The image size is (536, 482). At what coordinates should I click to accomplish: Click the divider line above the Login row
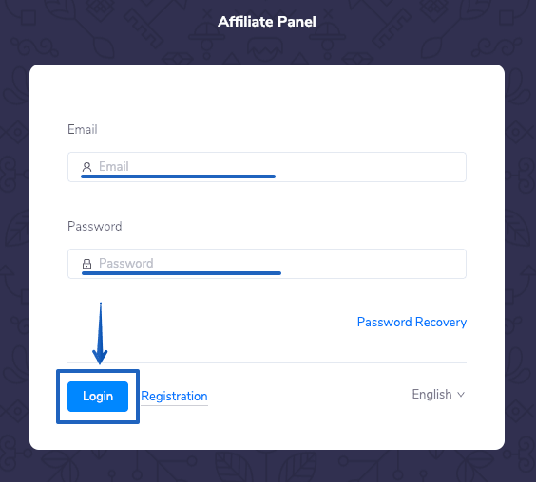click(267, 362)
